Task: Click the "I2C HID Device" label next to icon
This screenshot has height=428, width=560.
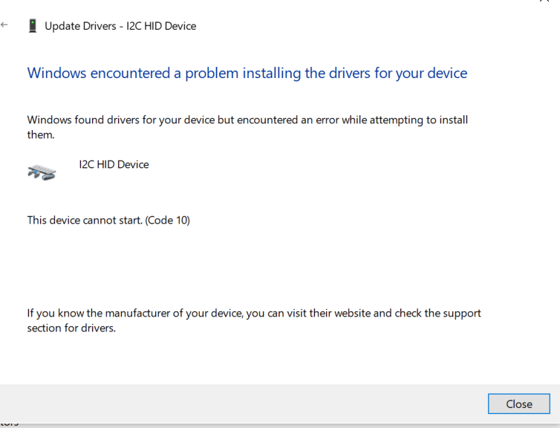Action: 114,164
